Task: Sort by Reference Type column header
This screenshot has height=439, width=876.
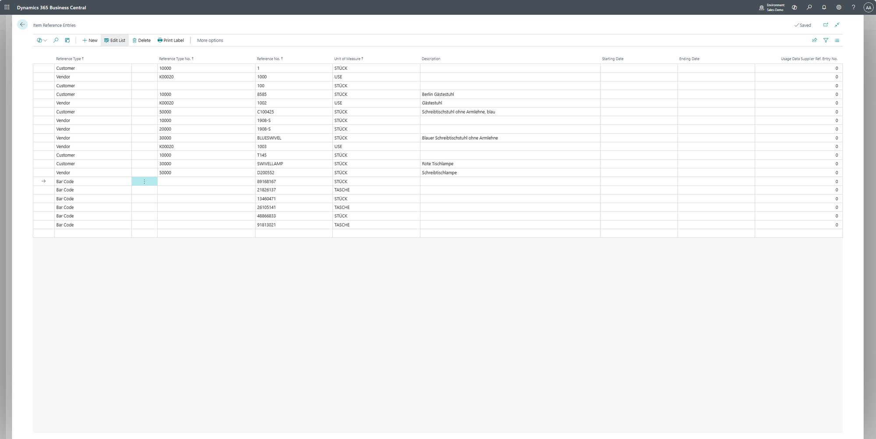Action: tap(69, 59)
